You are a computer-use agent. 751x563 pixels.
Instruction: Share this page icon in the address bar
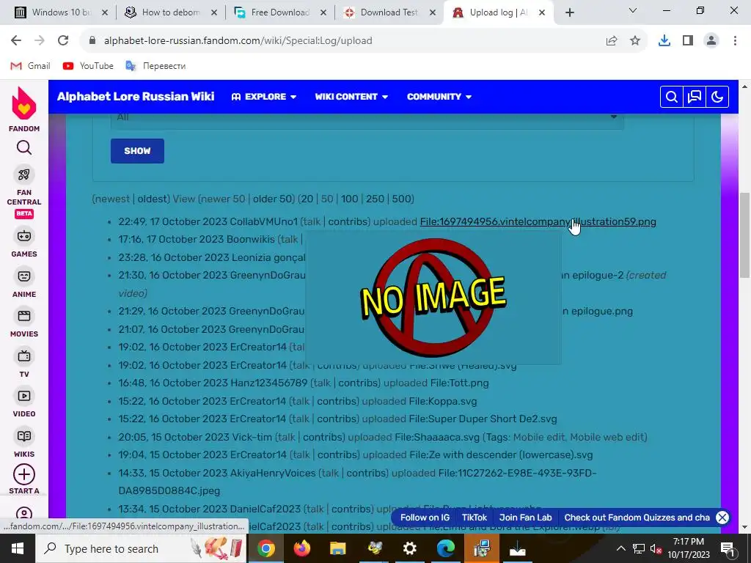click(x=612, y=41)
